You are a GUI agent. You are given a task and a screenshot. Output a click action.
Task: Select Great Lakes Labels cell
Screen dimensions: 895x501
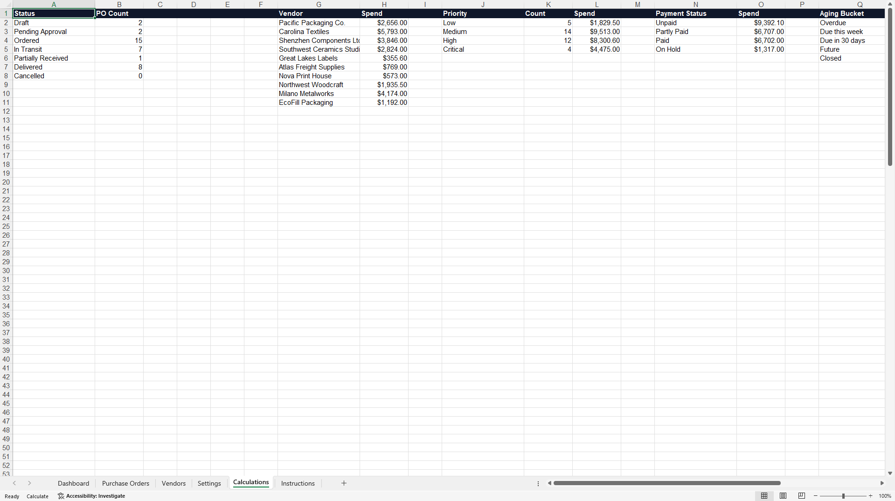coord(319,58)
